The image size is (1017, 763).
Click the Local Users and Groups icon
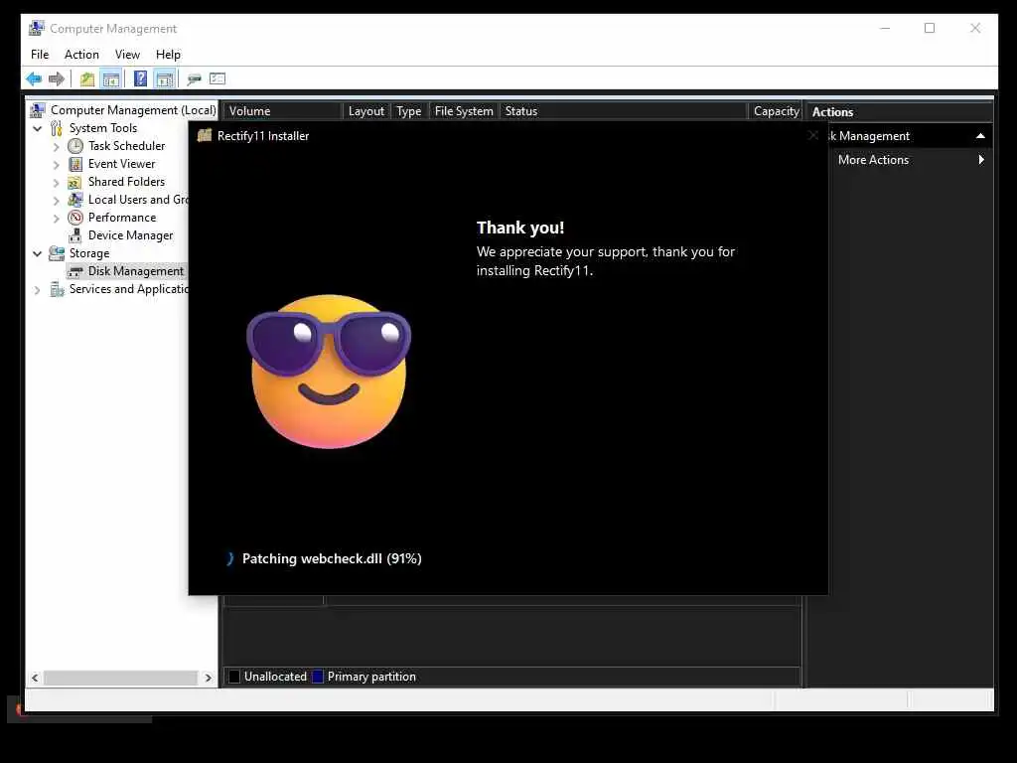[75, 200]
